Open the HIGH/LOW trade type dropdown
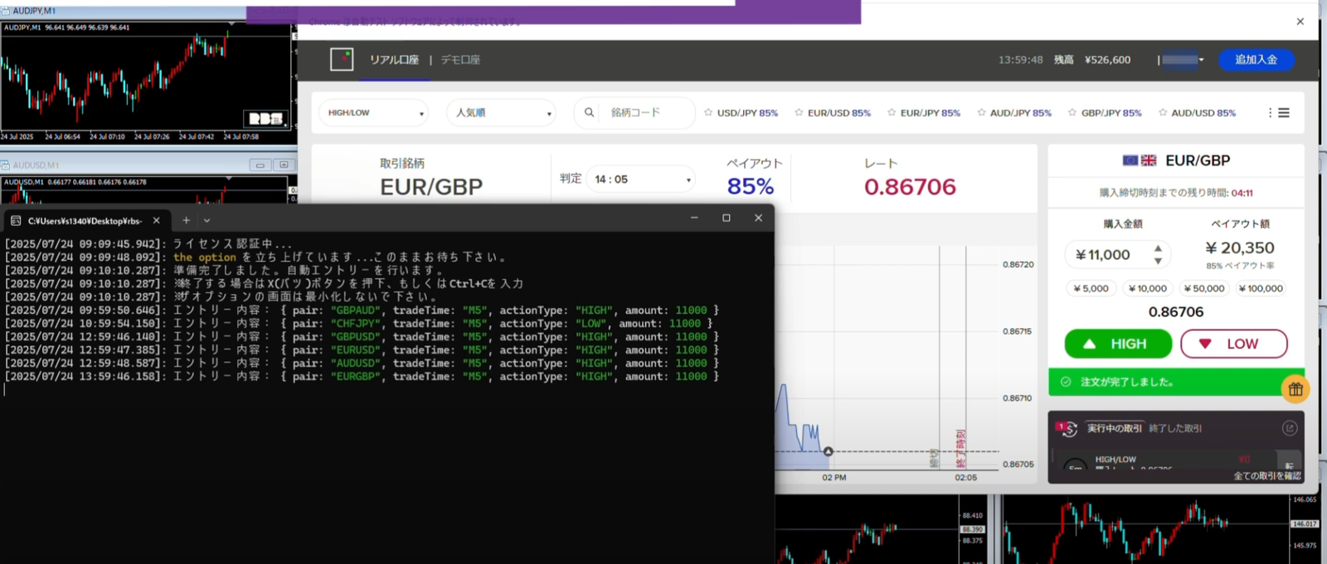Screen dimensions: 1327x564 [x=374, y=113]
